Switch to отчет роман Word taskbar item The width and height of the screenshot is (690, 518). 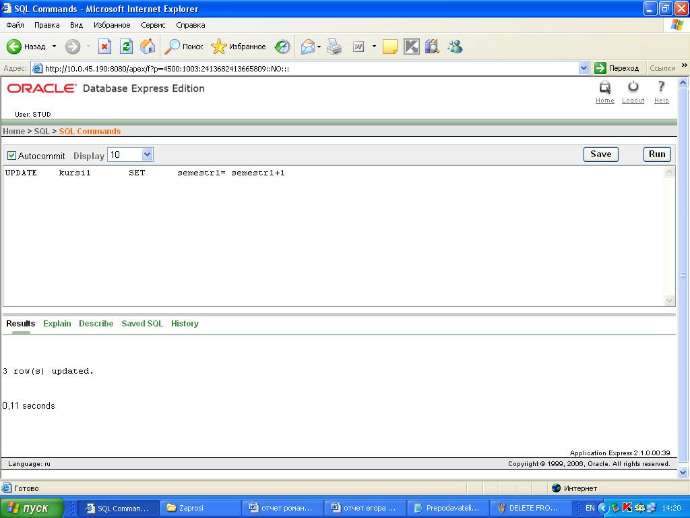(x=282, y=508)
